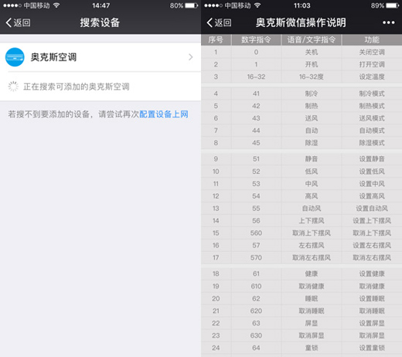Tap the numeric code 41 cell
402x357 pixels.
(256, 93)
